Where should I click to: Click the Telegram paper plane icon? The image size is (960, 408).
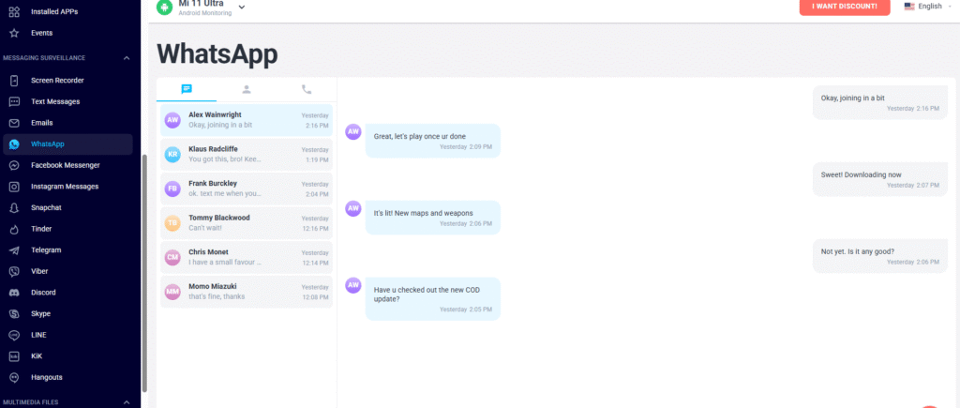pos(14,249)
